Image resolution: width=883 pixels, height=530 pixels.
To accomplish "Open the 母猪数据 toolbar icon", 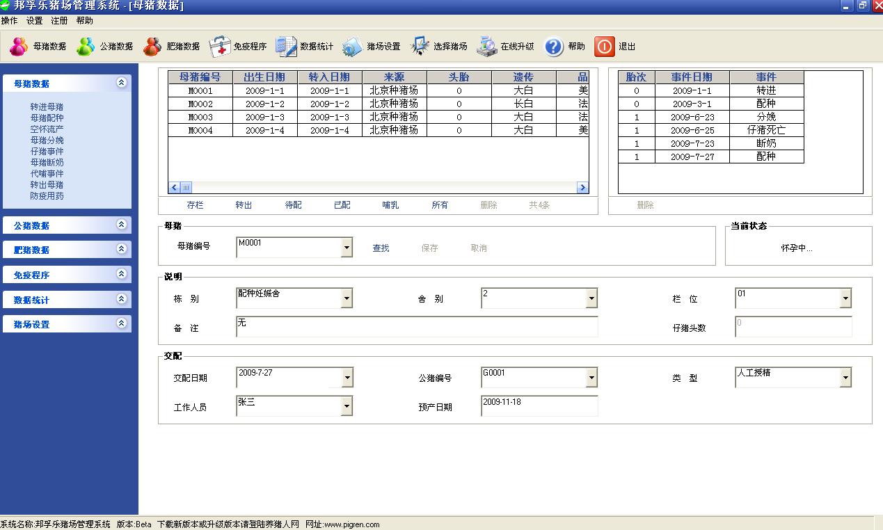I will coord(19,47).
